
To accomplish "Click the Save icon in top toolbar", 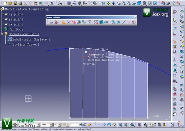I will 15,3.
